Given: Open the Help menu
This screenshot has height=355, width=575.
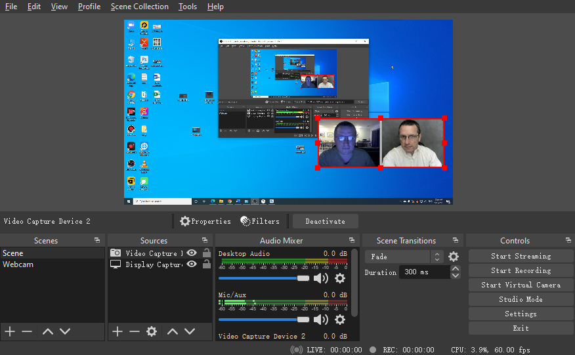Looking at the screenshot, I should point(215,7).
